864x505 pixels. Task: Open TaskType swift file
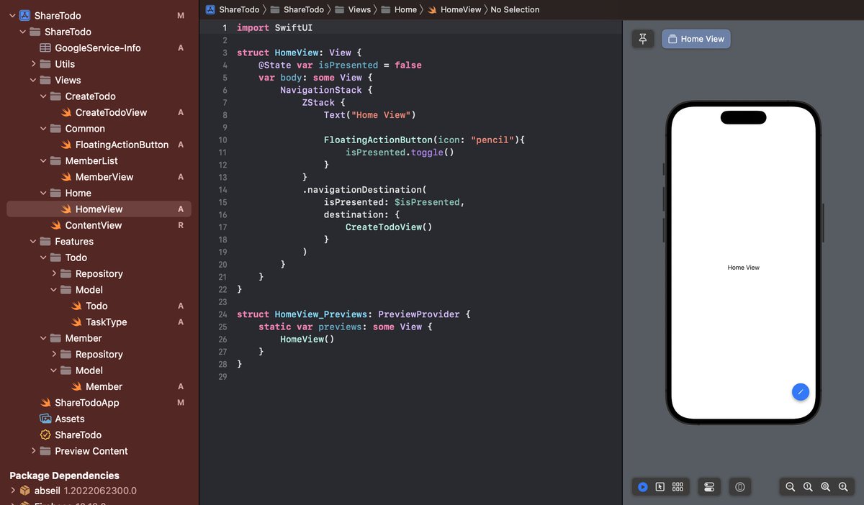click(x=106, y=322)
